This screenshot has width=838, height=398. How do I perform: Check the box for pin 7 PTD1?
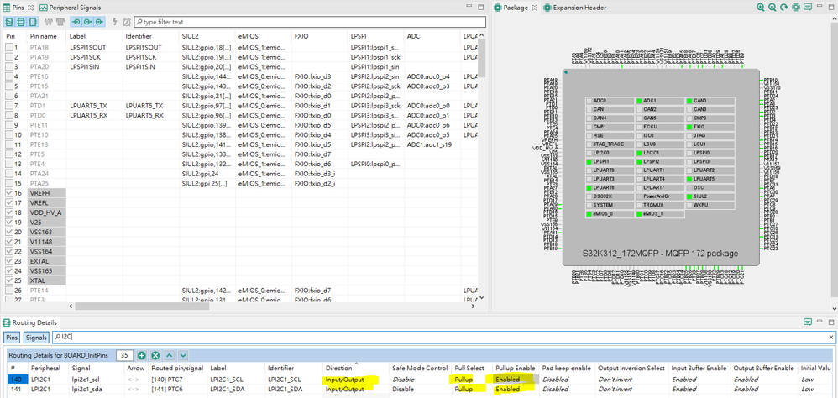coord(9,106)
